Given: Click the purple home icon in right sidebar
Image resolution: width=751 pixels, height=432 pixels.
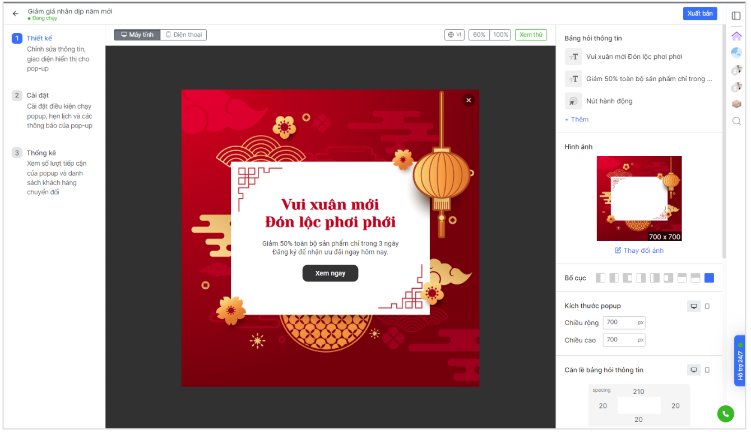Looking at the screenshot, I should 736,36.
